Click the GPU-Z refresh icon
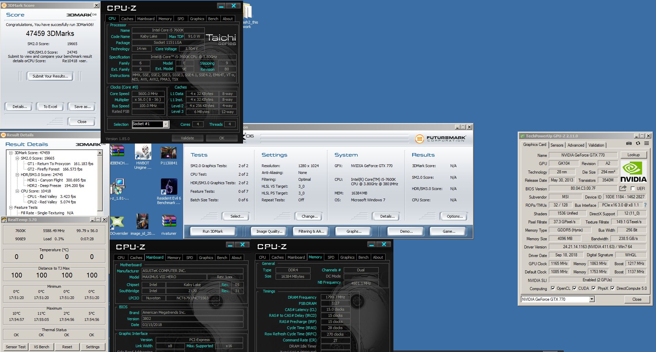Image resolution: width=656 pixels, height=352 pixels. tap(638, 144)
